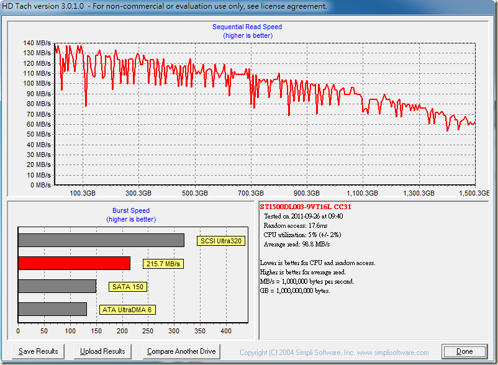Screen dimensions: 498x365
Task: Click the Sequential Read Speed chart title
Action: [x=247, y=27]
